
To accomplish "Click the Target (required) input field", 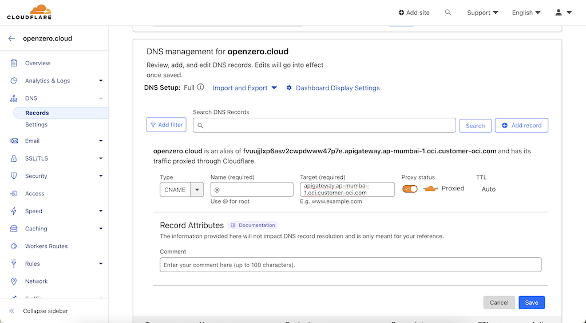I will click(x=347, y=189).
